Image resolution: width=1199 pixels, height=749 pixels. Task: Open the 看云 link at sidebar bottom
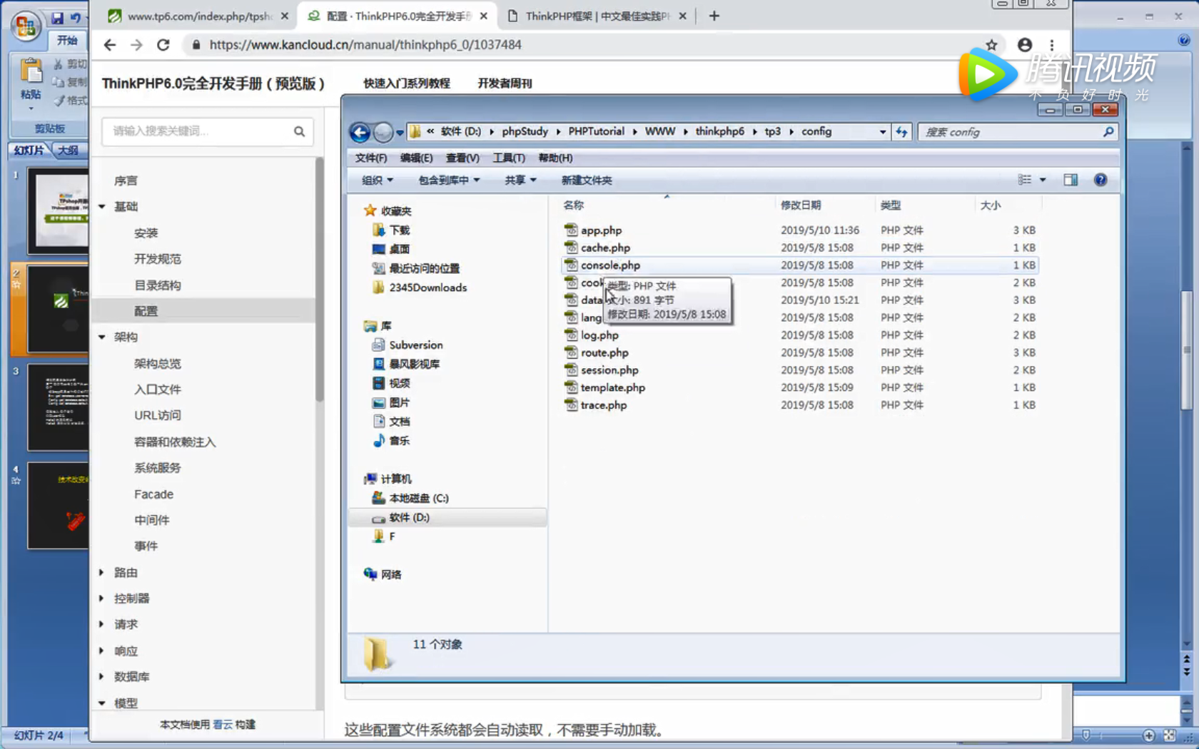tap(223, 724)
